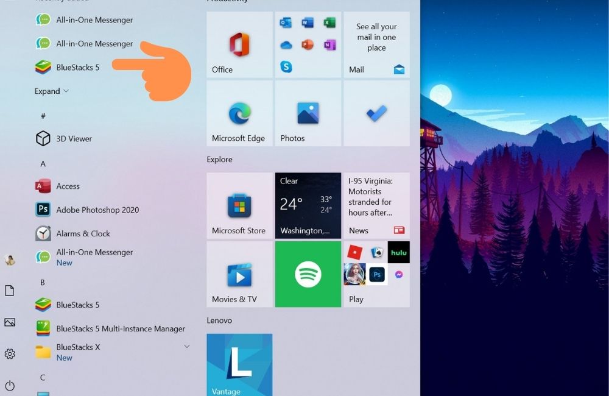Open the Movies & TV tile
The image size is (609, 396).
[x=239, y=274]
